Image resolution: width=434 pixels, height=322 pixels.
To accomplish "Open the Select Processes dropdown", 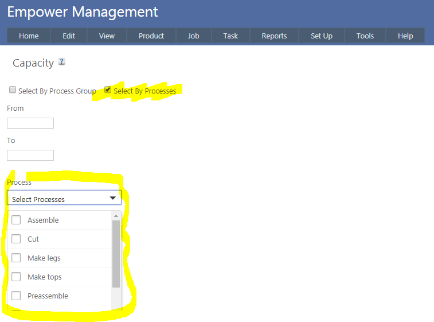I will (64, 199).
